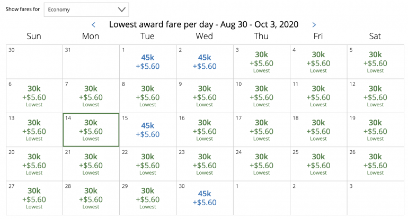Click the empty August 31 cell
Screen dimensions: 408x219
pos(91,62)
